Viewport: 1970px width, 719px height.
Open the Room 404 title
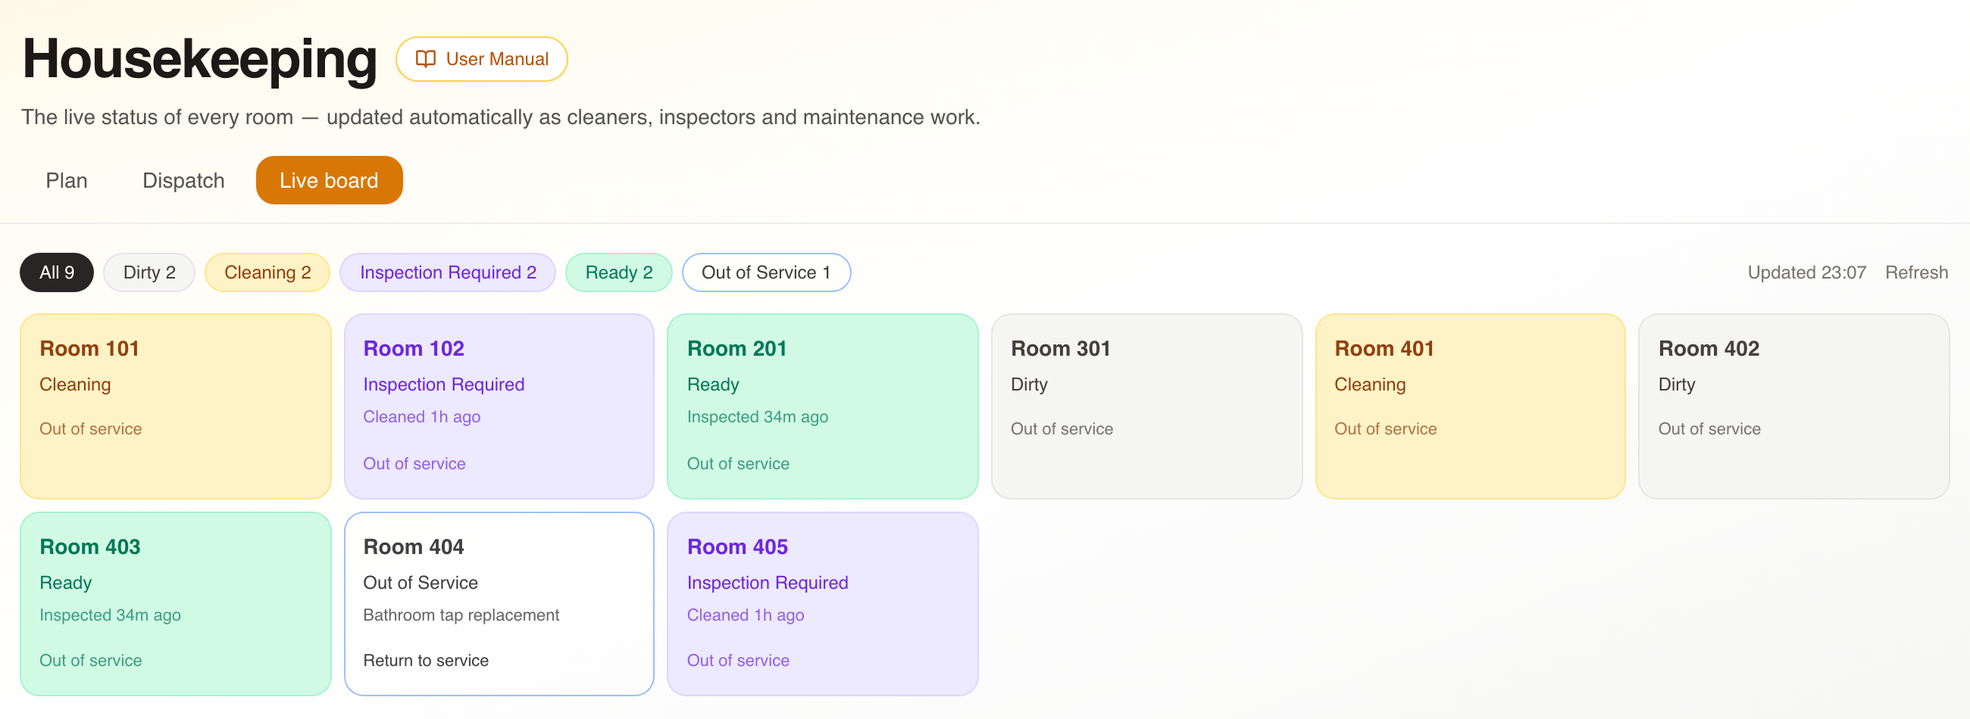414,547
